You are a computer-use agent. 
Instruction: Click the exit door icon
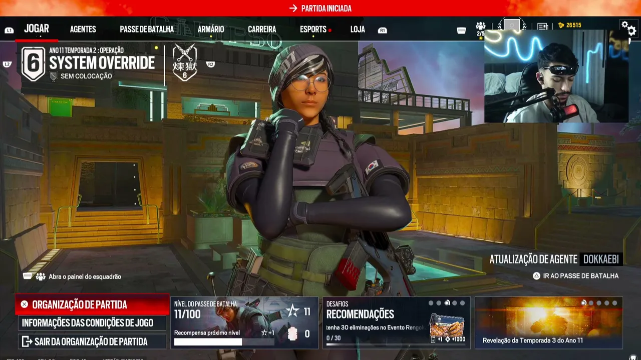pyautogui.click(x=26, y=341)
